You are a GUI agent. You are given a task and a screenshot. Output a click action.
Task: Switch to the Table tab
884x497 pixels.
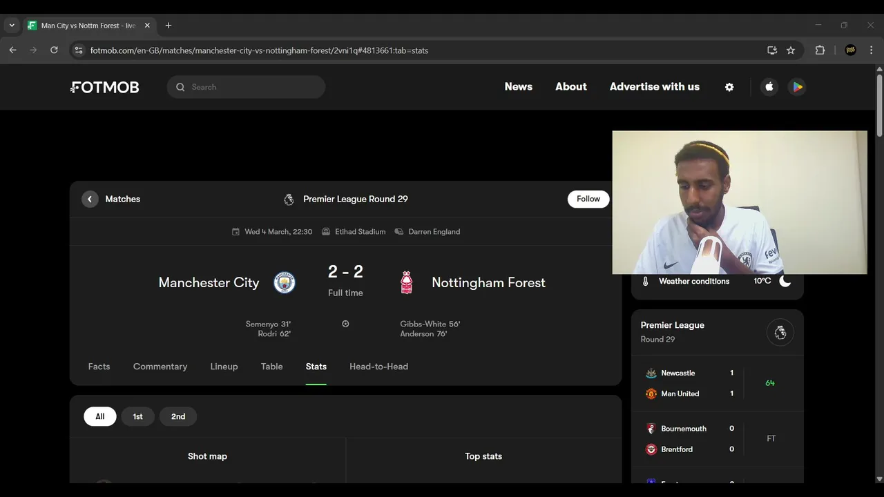click(x=272, y=367)
